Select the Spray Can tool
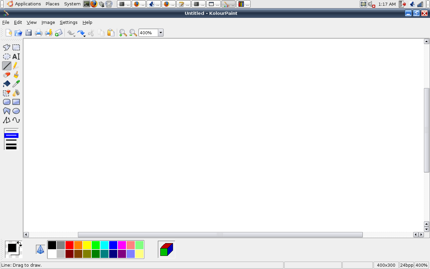430x269 pixels. [x=16, y=93]
